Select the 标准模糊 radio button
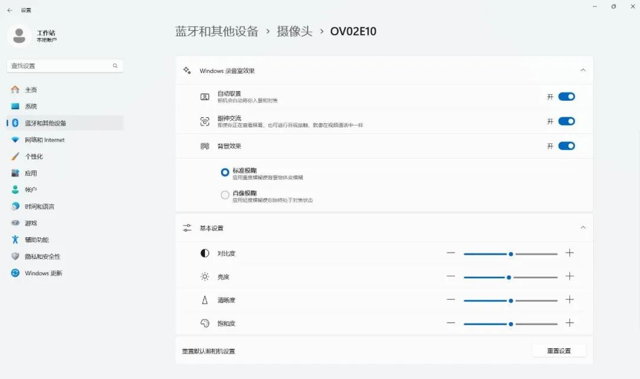Viewport: 640px width, 379px height. (225, 172)
